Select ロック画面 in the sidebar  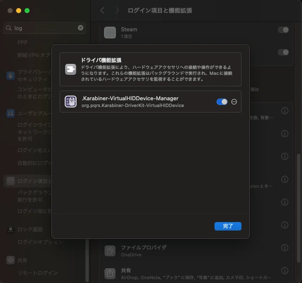pos(30,229)
